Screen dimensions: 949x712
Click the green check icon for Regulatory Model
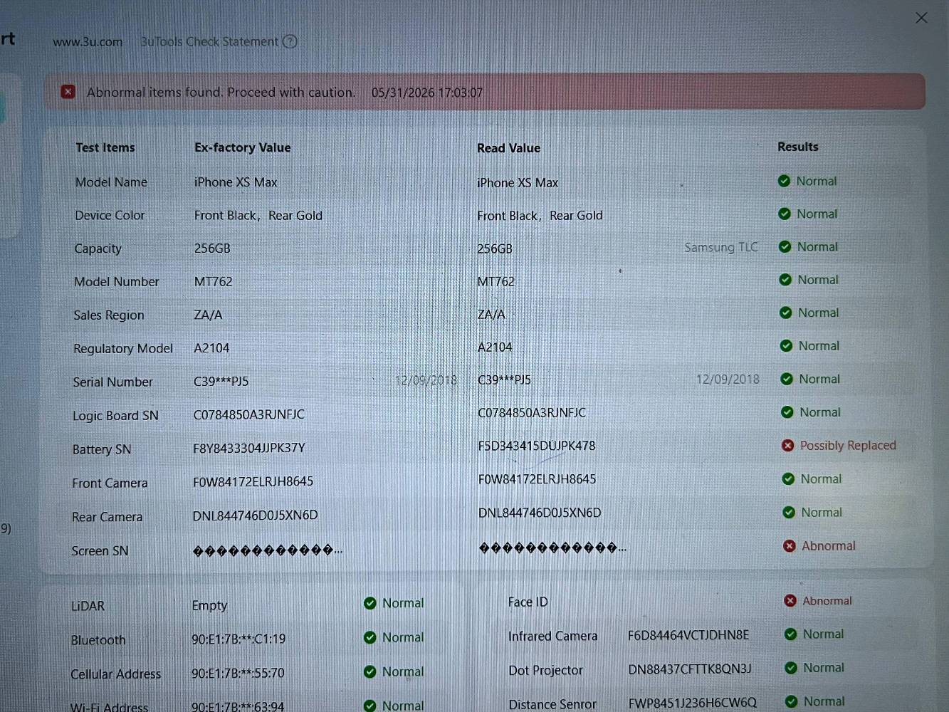click(786, 346)
